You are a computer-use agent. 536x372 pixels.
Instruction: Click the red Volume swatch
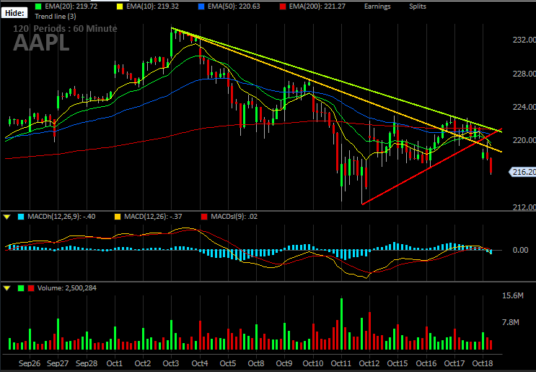point(31,288)
